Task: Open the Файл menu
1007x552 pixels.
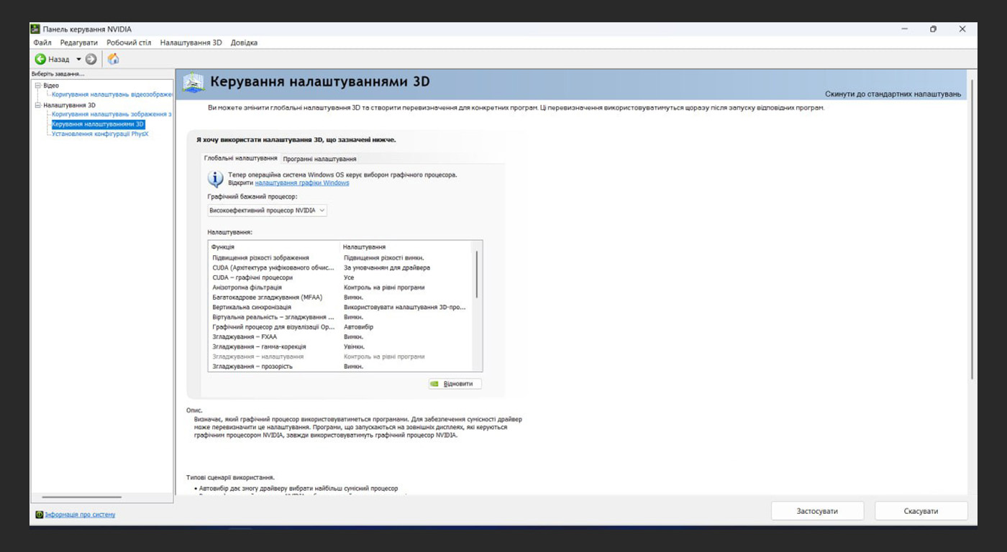Action: [42, 43]
